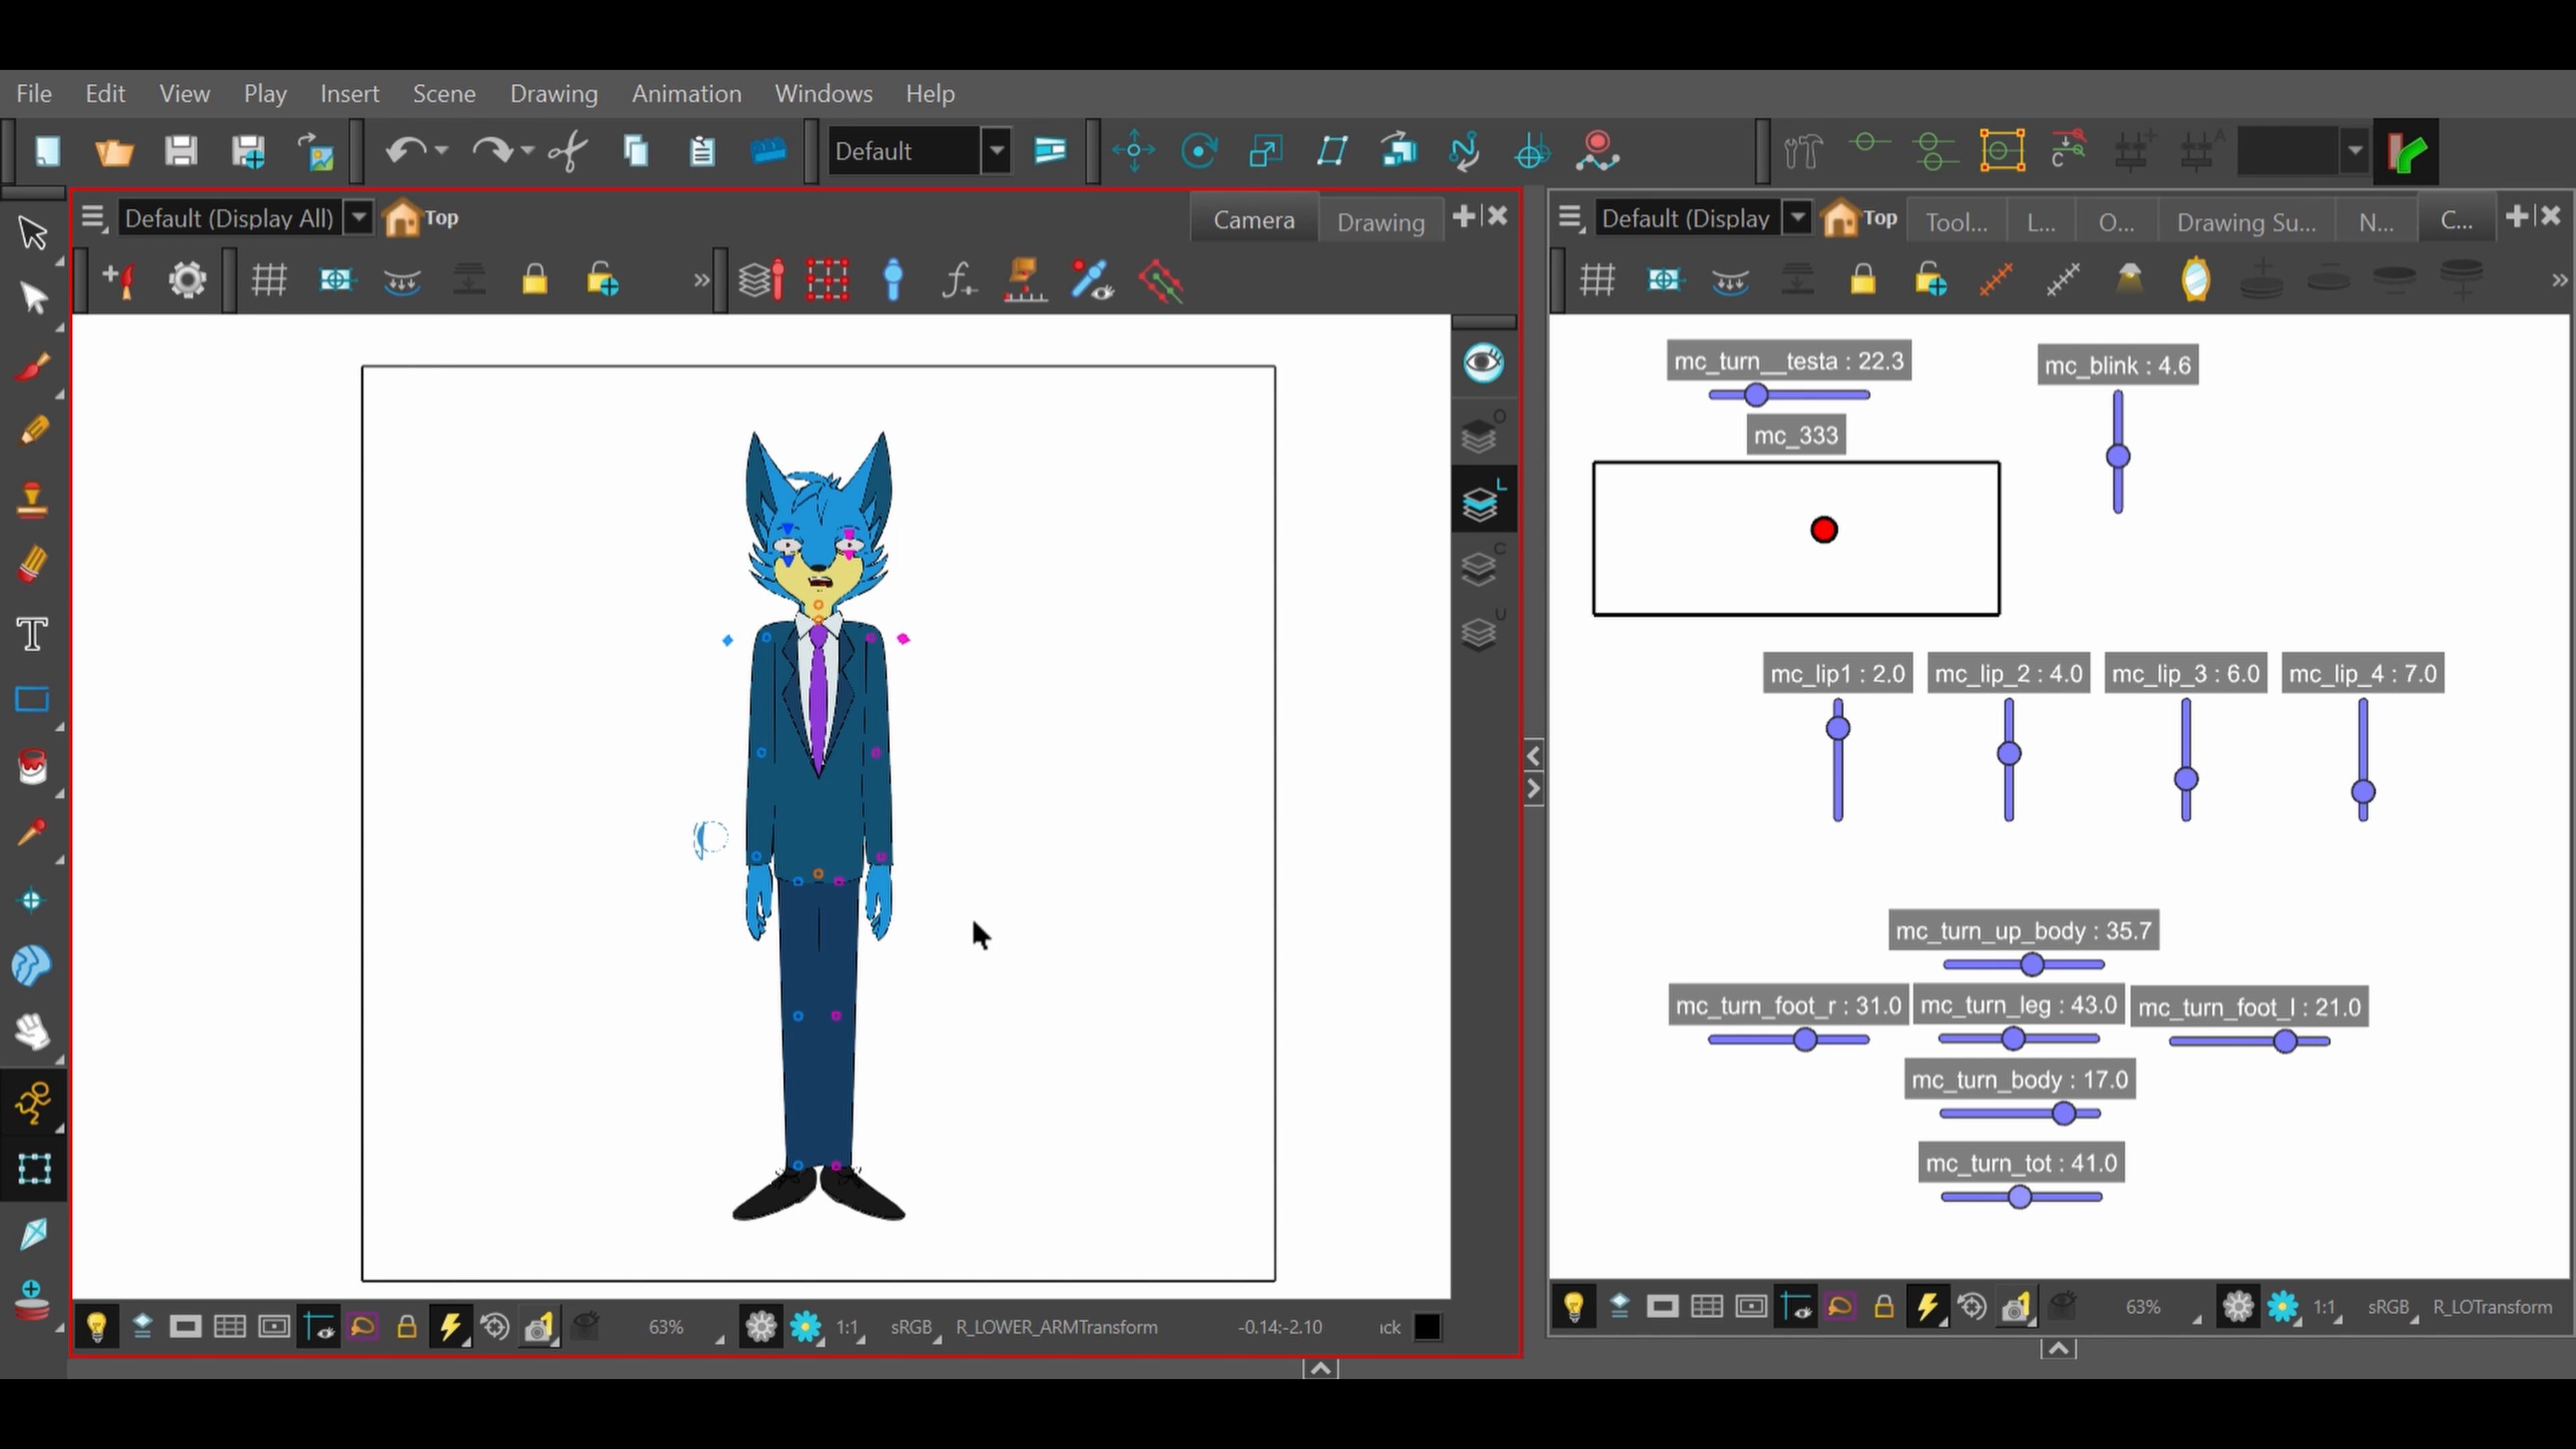Select the Rectangle shape tool
This screenshot has height=1449, width=2576.
pos(33,699)
